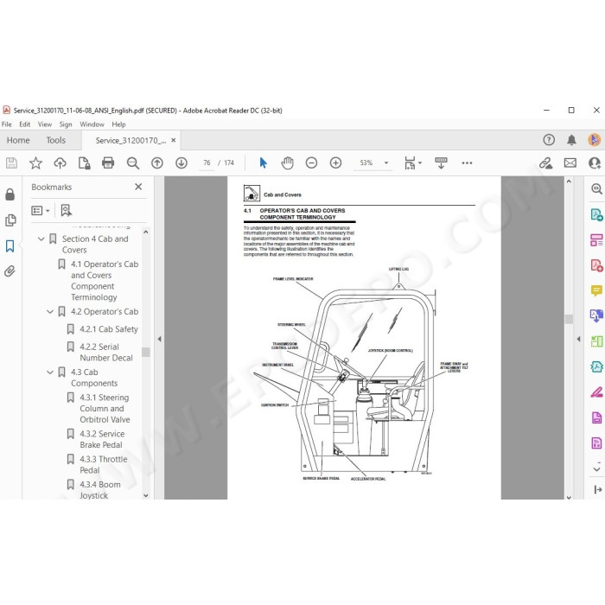Open fit page options icon
Image resolution: width=605 pixels, height=605 pixels.
[x=410, y=162]
